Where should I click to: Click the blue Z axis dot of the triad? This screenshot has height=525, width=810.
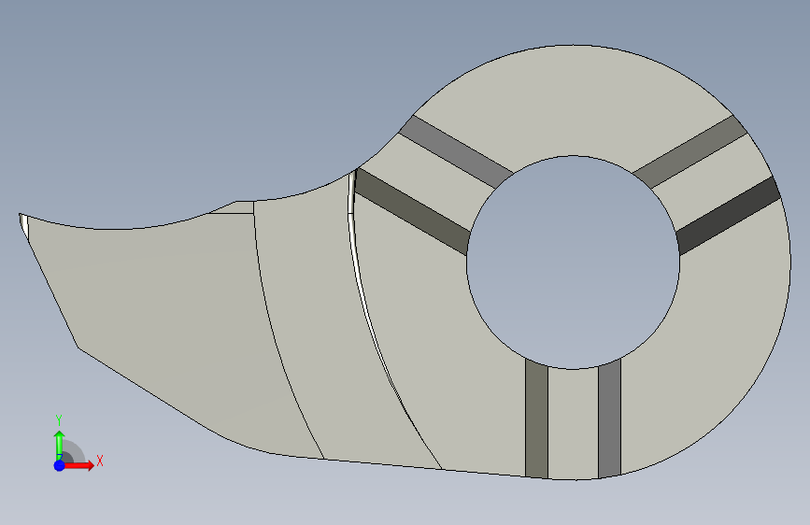(x=60, y=465)
